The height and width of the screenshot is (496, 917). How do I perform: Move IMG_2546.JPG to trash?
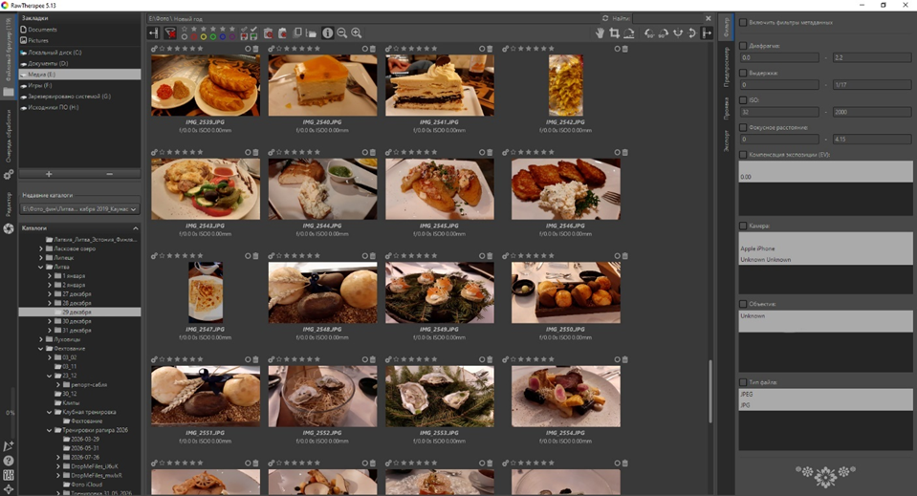(x=625, y=153)
